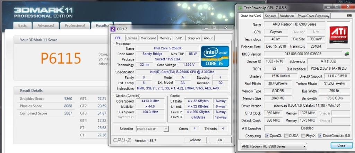Click the Core Speed value 4413.0 MHz

click(x=150, y=101)
